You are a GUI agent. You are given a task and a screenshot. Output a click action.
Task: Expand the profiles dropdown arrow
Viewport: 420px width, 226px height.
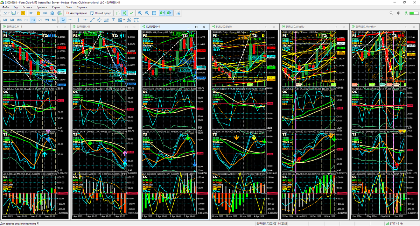coord(18,13)
